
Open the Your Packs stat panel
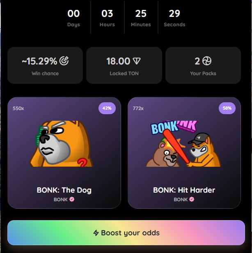[203, 65]
